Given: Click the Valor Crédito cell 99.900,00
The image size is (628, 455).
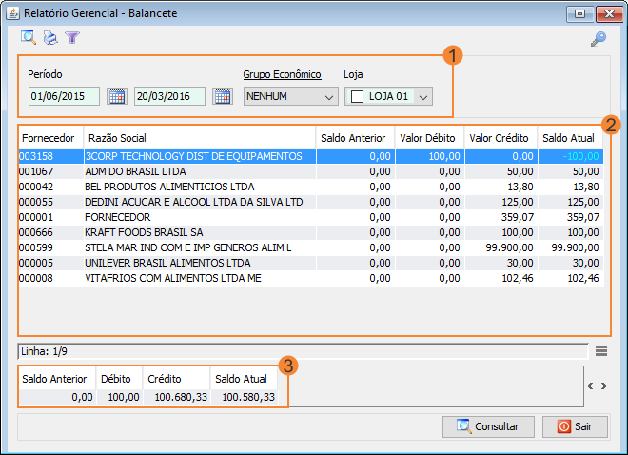Looking at the screenshot, I should coord(500,247).
